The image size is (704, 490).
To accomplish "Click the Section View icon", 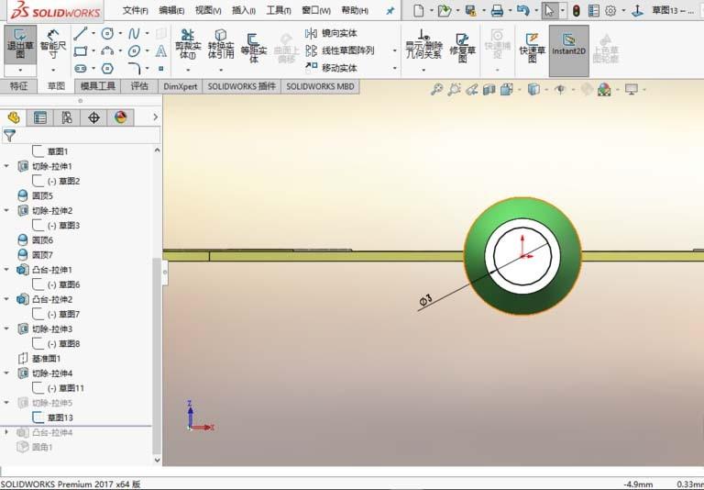I will 489,89.
